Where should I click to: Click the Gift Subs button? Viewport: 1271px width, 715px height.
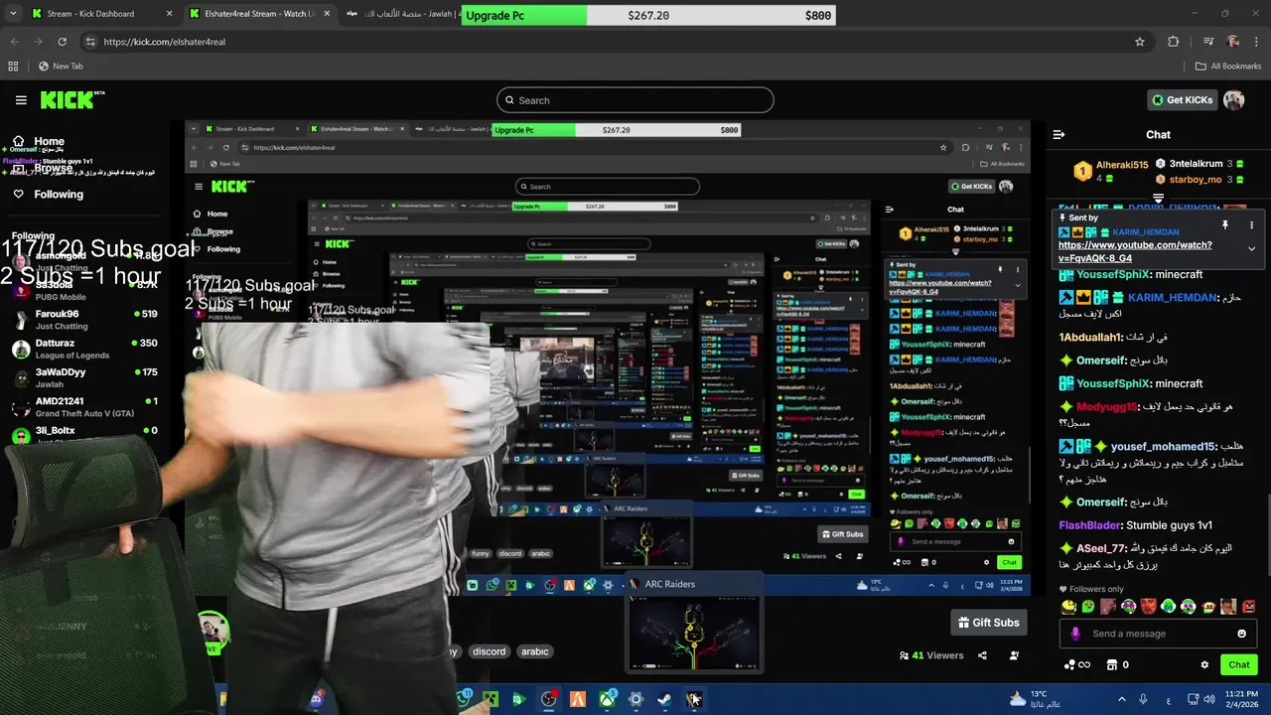coord(988,623)
